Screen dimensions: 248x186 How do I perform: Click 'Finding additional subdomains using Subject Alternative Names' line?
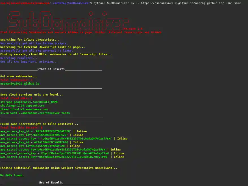tap(60, 168)
